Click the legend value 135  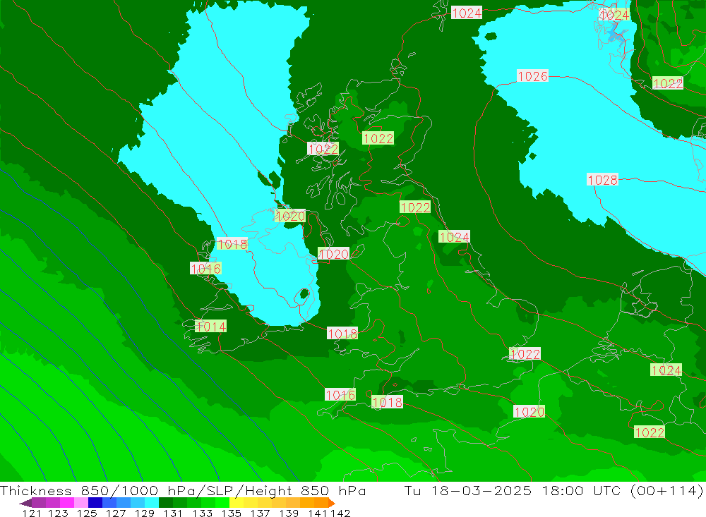(x=231, y=513)
